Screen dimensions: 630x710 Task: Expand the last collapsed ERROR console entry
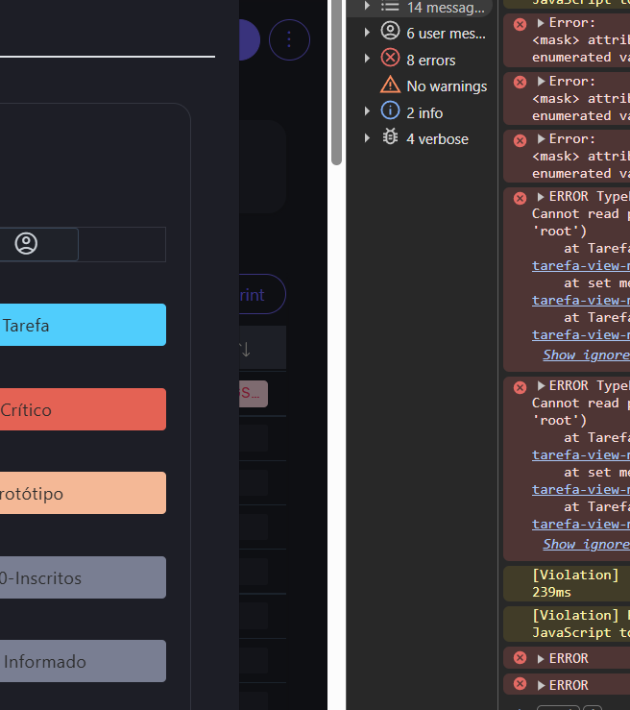[x=541, y=685]
